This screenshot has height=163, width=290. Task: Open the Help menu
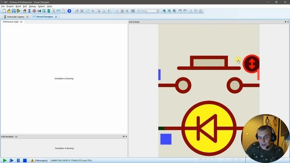(x=49, y=6)
